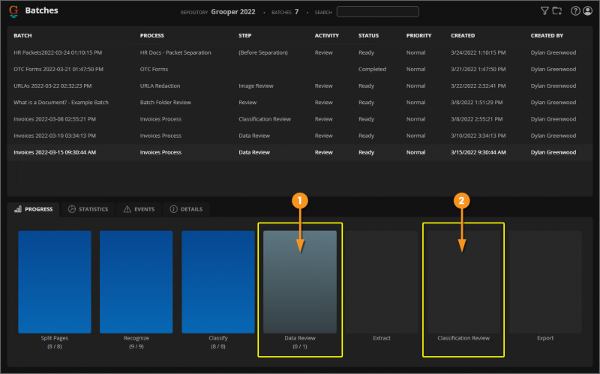Switch to the Events tab
600x374 pixels.
coord(139,209)
